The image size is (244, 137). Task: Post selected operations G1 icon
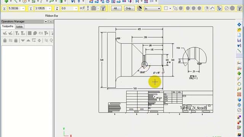coord(41,33)
